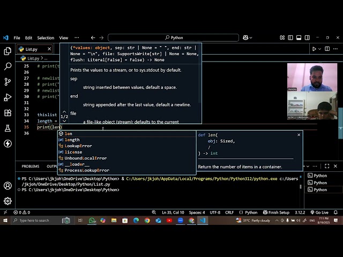Maximize the terminal panel size
343x257 pixels.
pyautogui.click(x=327, y=167)
